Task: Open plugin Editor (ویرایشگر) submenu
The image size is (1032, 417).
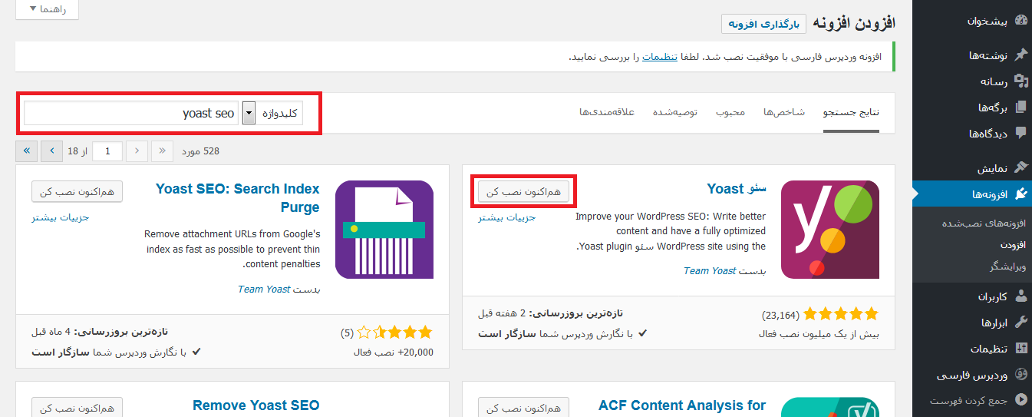Action: (1007, 266)
